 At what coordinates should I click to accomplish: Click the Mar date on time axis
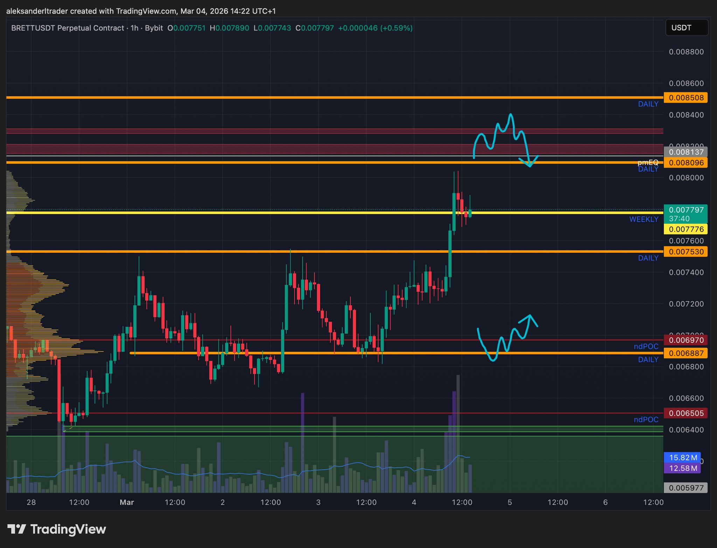[x=127, y=502]
